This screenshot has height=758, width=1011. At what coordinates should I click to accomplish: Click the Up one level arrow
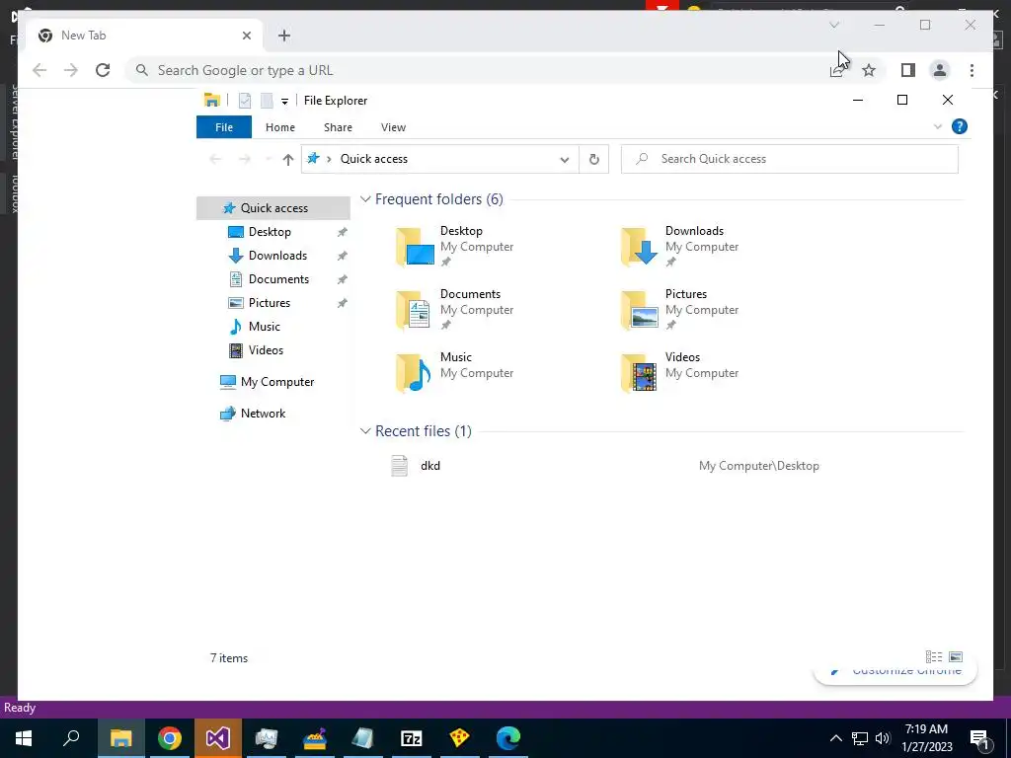(x=287, y=159)
